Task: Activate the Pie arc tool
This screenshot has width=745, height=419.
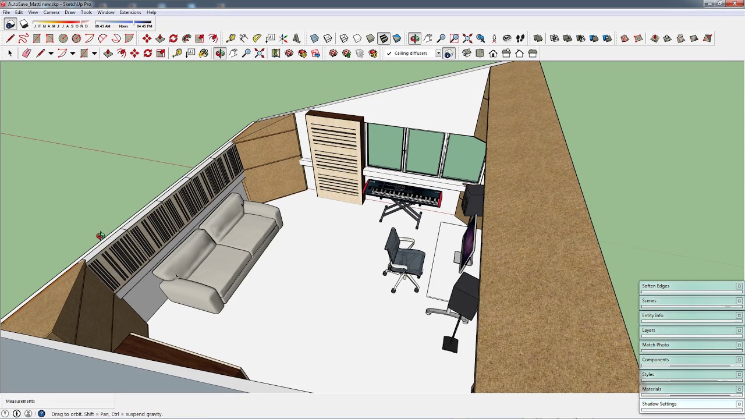Action: point(129,38)
